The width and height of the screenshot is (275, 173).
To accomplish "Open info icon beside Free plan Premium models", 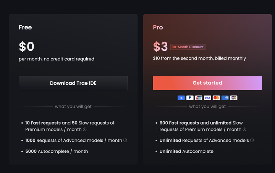I will 85,129.
